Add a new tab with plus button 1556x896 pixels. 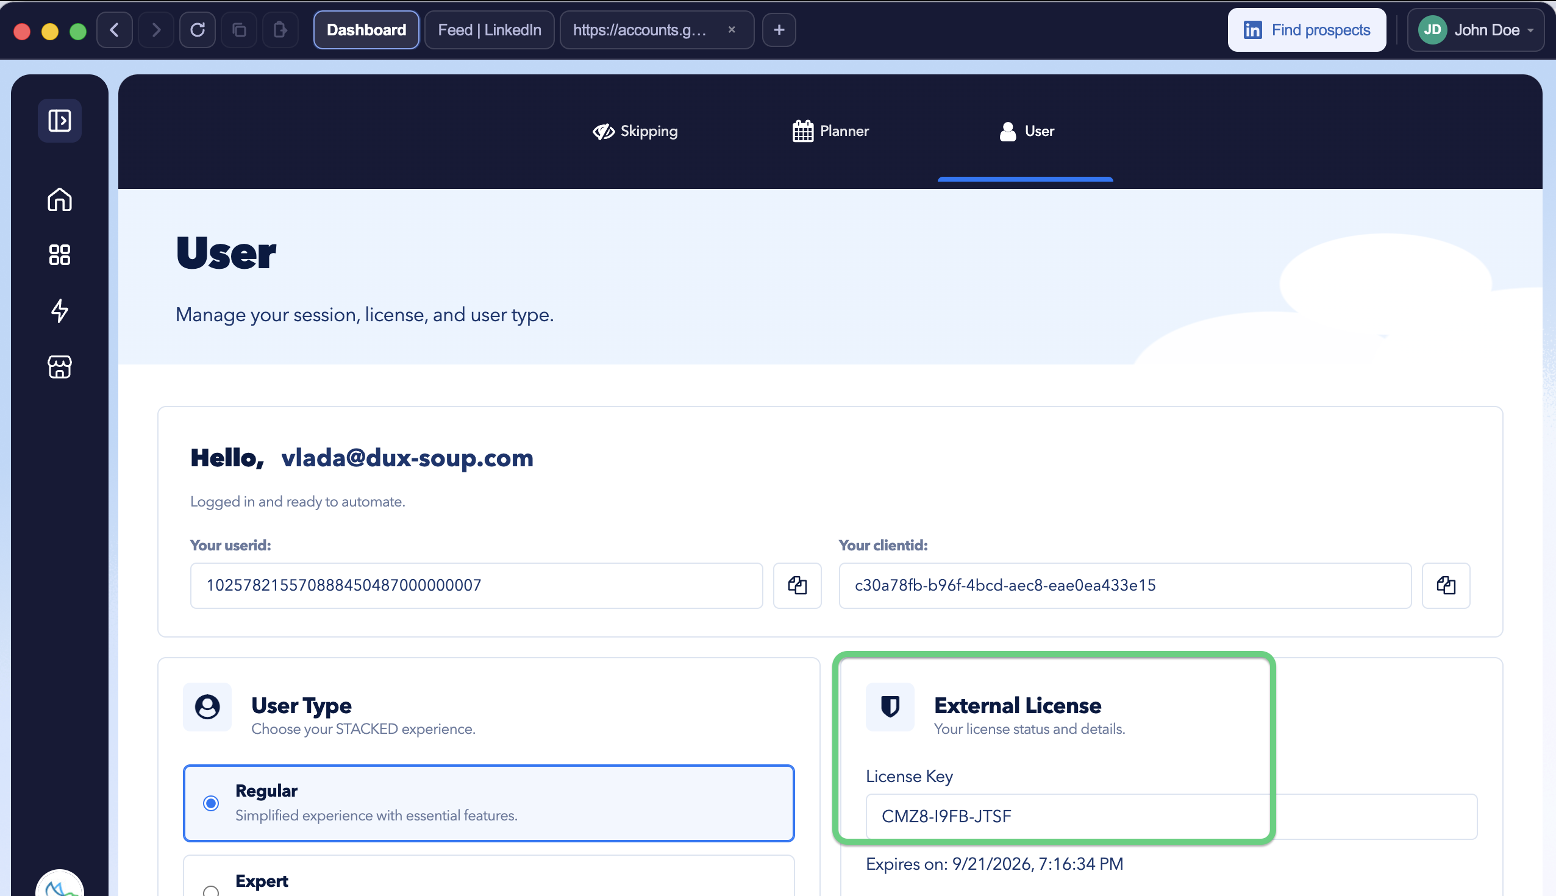point(779,29)
